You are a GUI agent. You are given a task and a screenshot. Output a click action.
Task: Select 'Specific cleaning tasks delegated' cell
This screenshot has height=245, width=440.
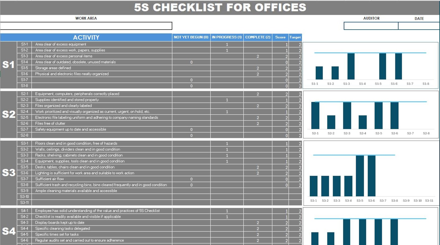(102, 229)
